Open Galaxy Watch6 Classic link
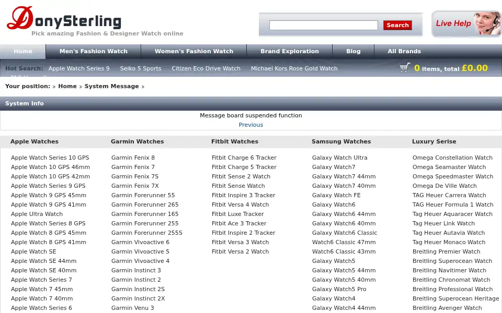This screenshot has width=502, height=313. pos(345,233)
